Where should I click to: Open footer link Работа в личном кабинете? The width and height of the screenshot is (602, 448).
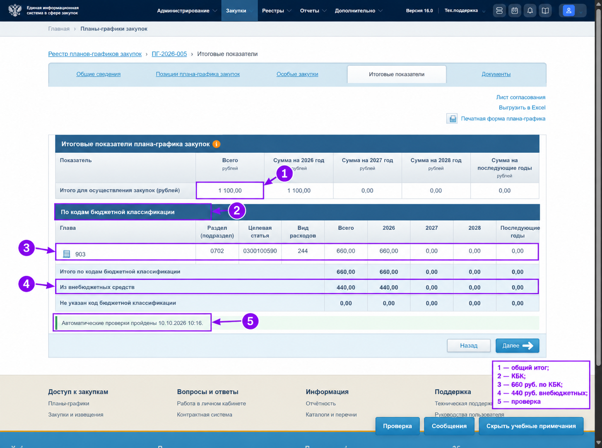click(x=212, y=403)
